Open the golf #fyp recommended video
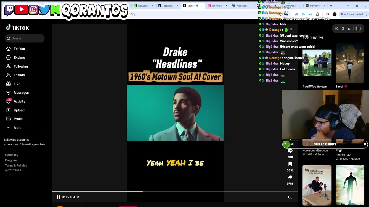 317,63
